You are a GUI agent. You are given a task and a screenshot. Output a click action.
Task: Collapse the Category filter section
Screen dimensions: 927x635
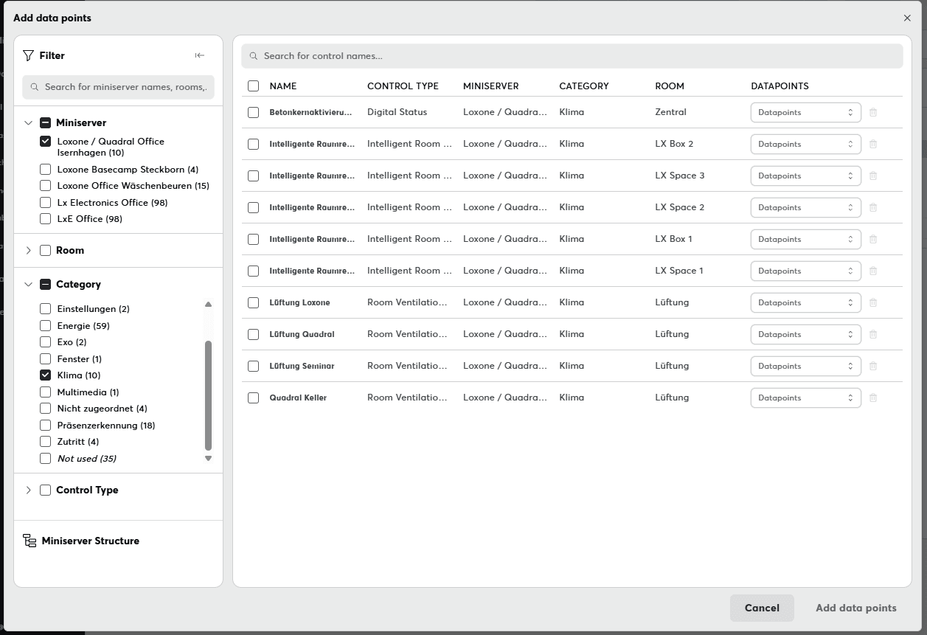[x=29, y=285]
